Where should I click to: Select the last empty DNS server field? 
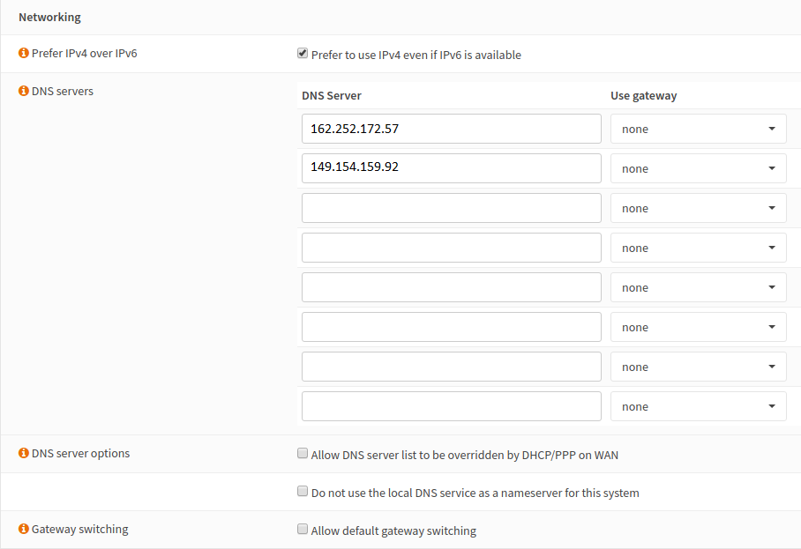click(451, 406)
